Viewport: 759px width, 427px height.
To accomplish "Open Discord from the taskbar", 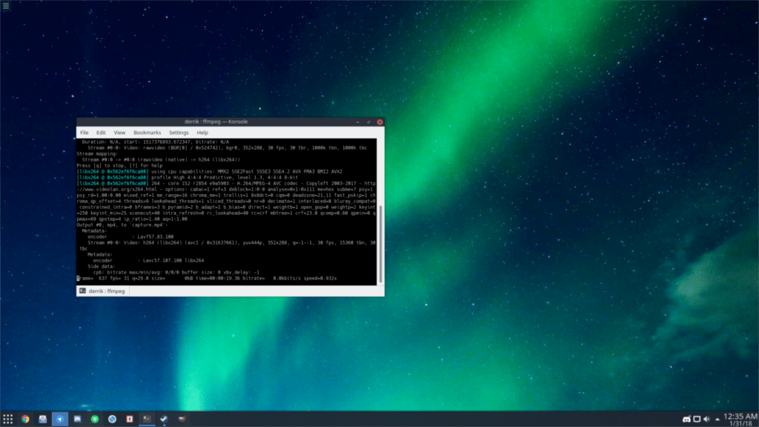I will click(76, 419).
